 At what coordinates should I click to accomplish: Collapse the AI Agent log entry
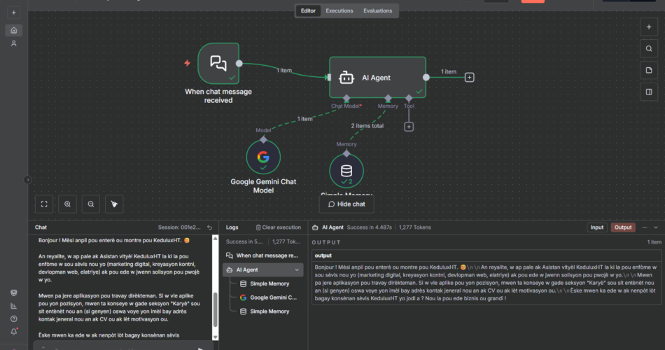[x=297, y=269]
